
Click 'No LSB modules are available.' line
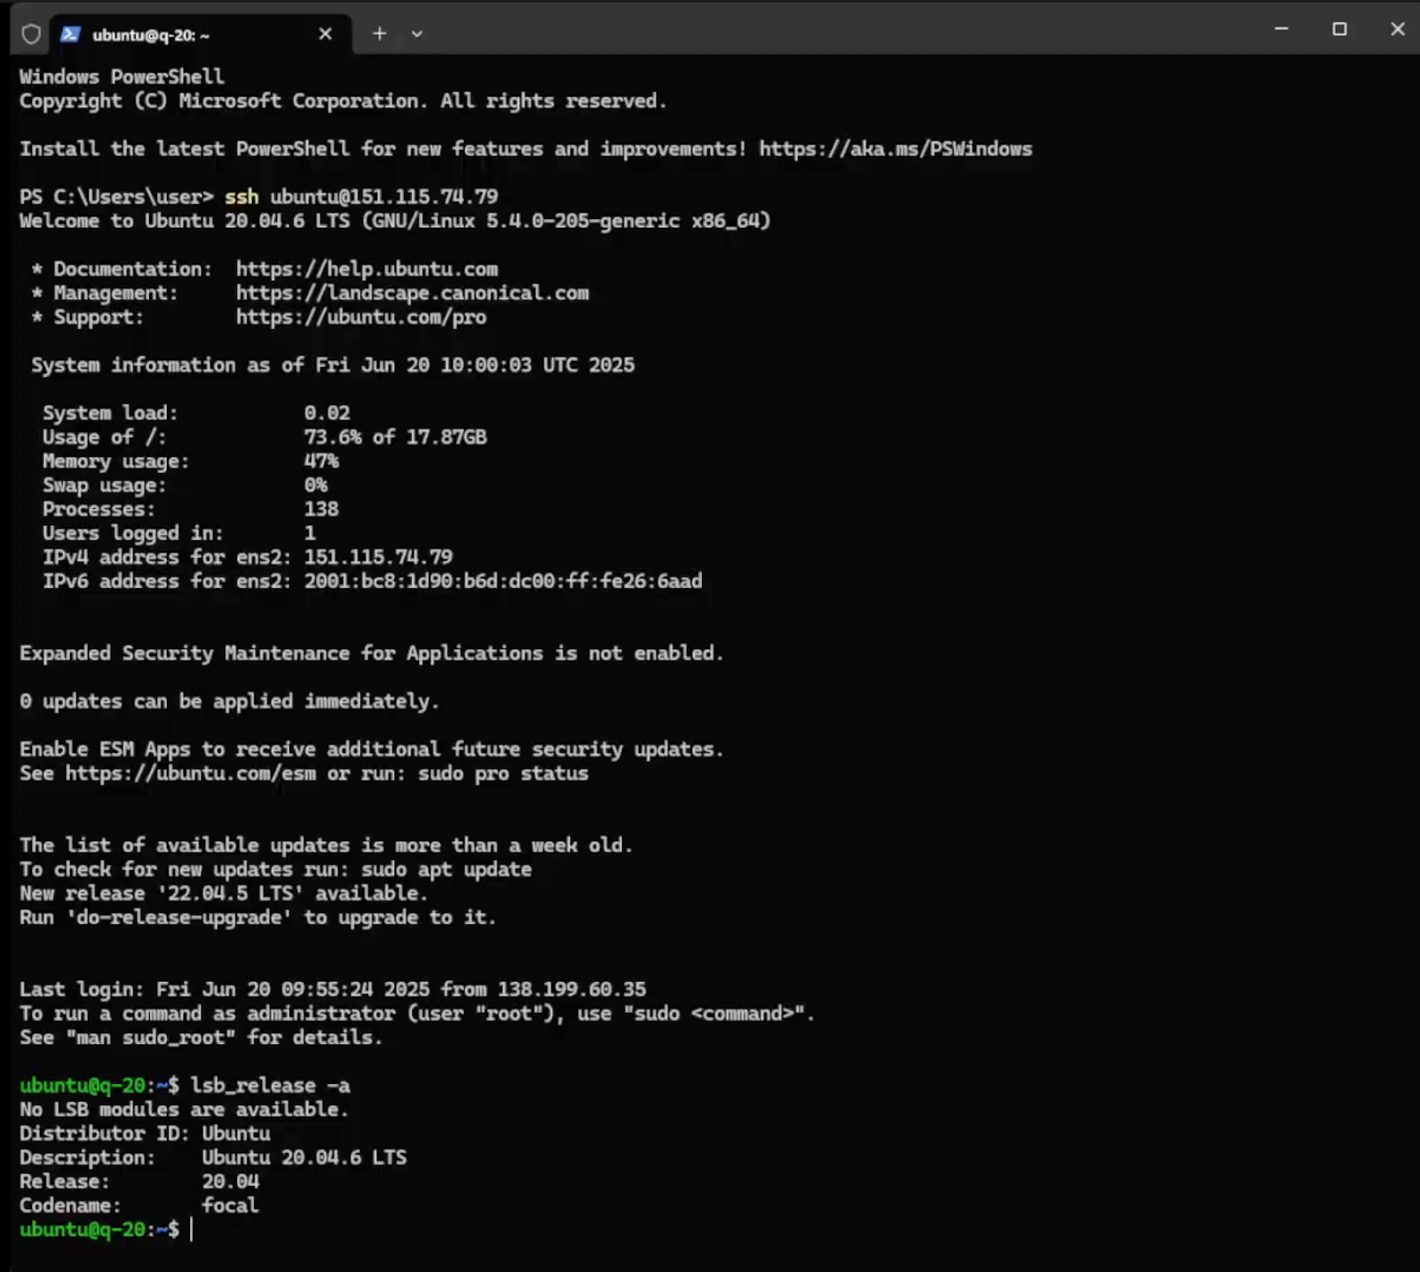pos(184,1110)
